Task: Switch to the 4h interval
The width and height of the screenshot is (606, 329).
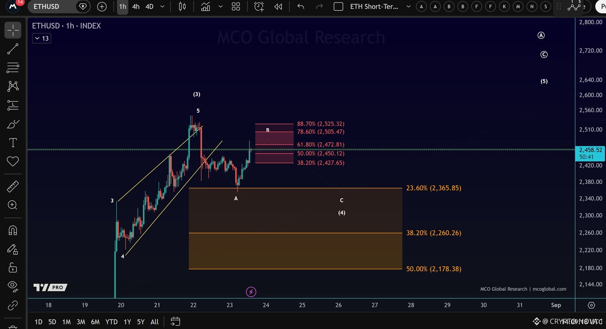Action: (136, 7)
